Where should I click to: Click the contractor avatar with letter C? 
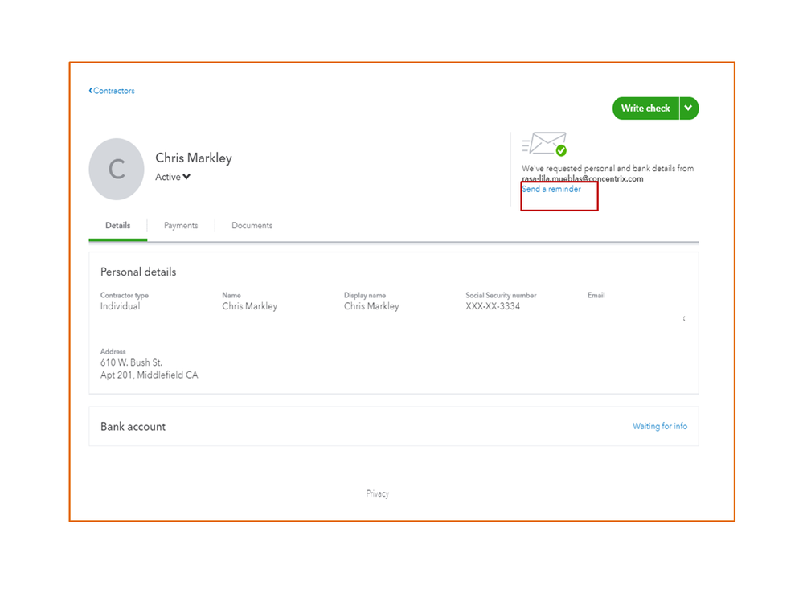pyautogui.click(x=117, y=169)
